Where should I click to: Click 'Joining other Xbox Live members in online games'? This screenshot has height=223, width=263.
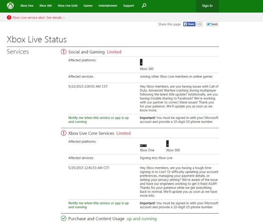(x=176, y=76)
